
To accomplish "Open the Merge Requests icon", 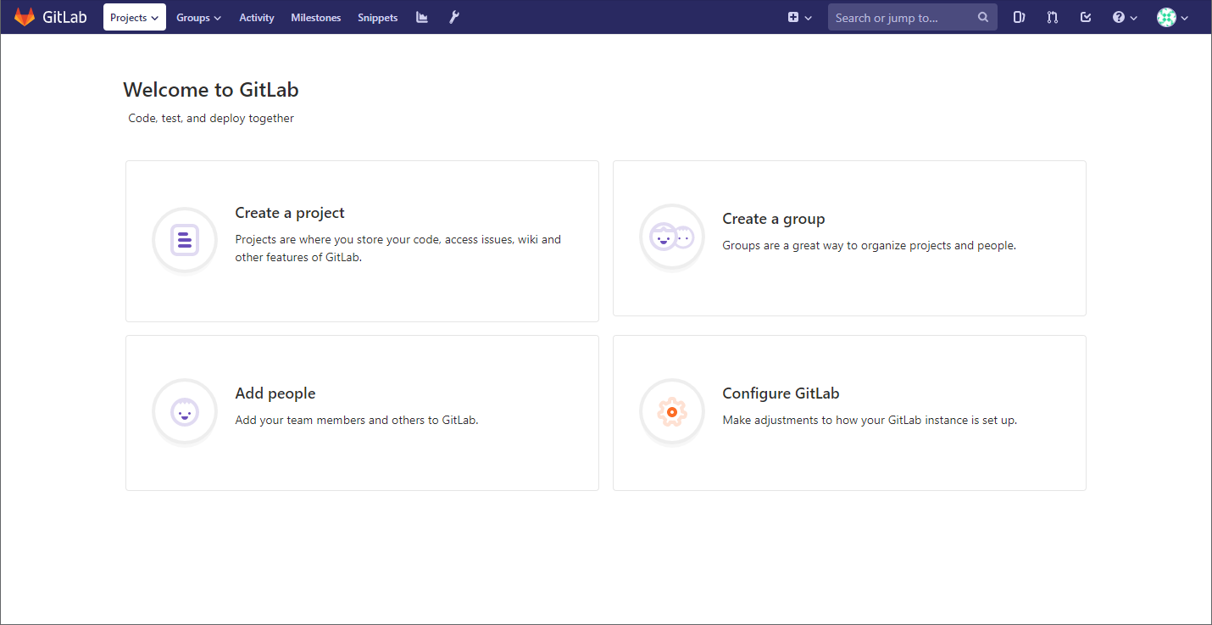I will coord(1053,17).
